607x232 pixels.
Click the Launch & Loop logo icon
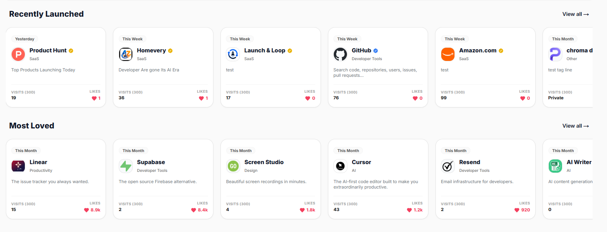(x=233, y=54)
